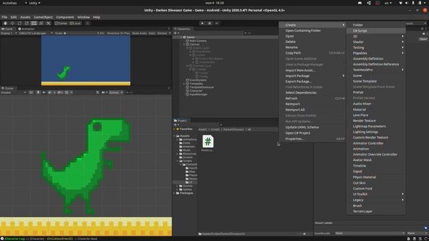Open Scene view Gizmos dropdown
The width and height of the screenshot is (429, 241).
[x=116, y=92]
